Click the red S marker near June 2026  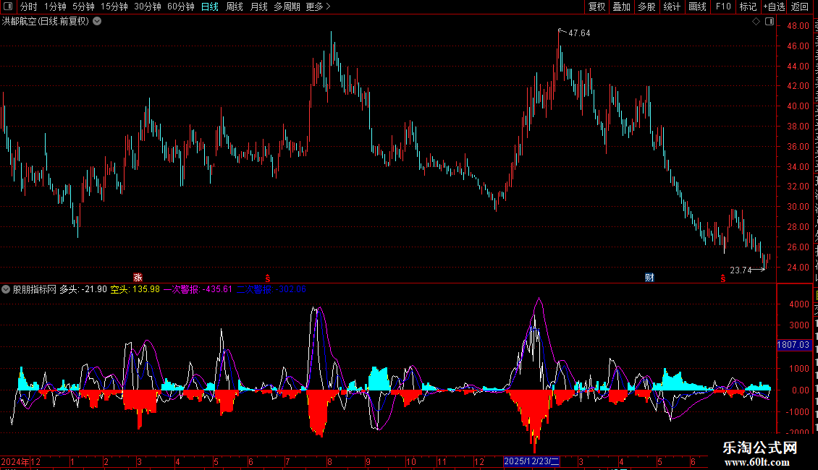[x=722, y=278]
